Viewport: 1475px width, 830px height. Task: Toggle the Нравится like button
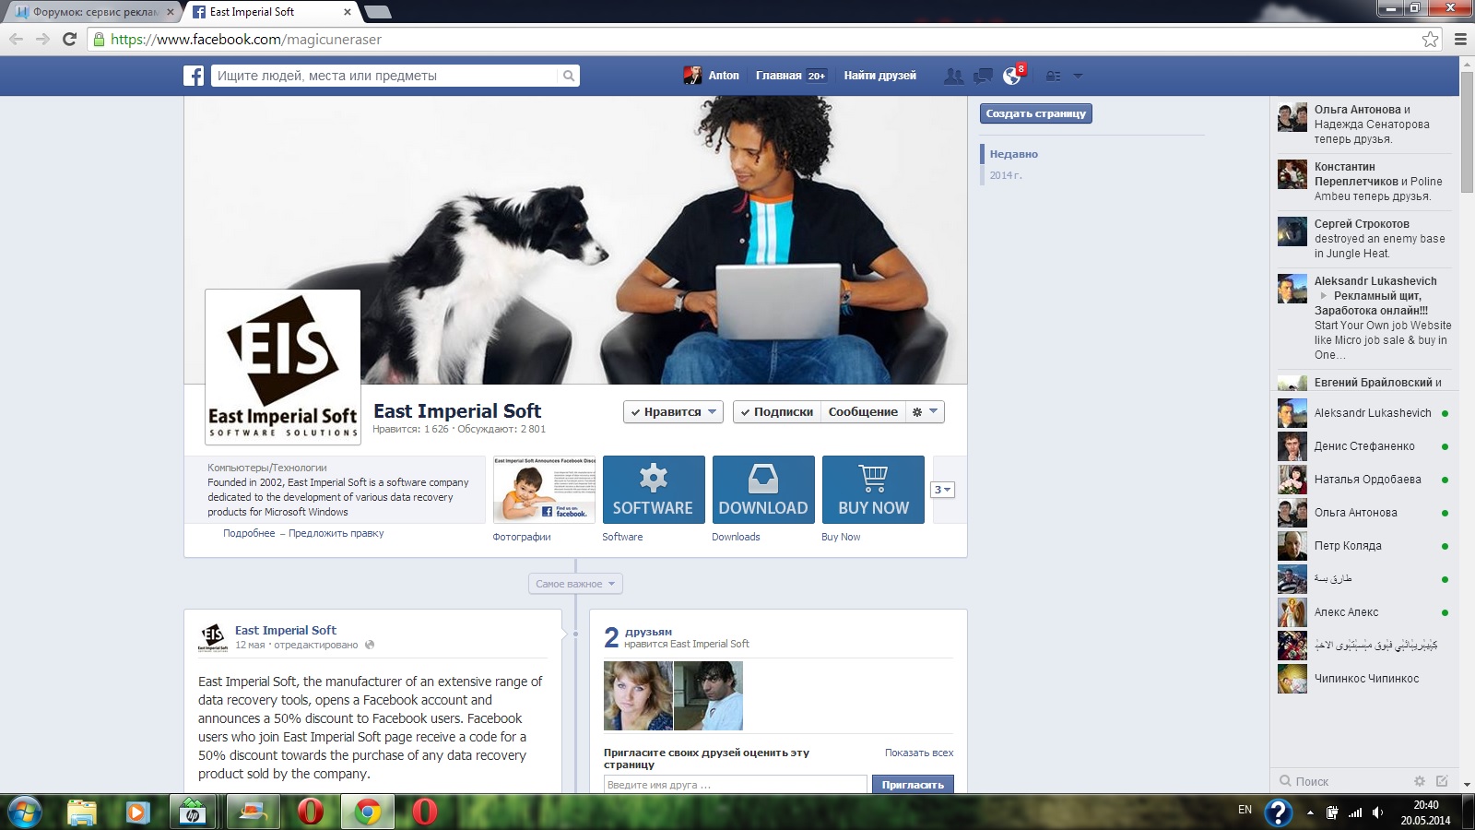point(673,412)
